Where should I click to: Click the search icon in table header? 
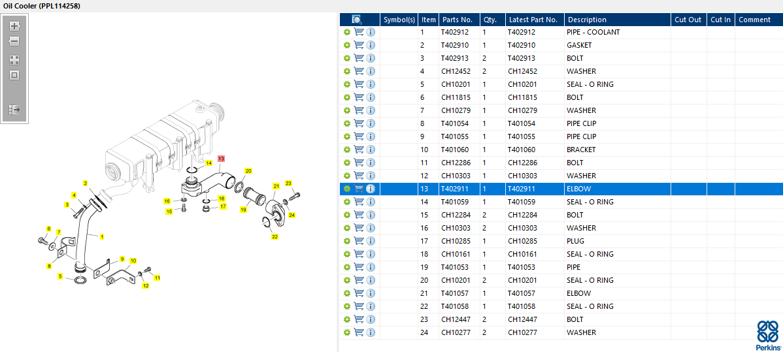[x=357, y=20]
